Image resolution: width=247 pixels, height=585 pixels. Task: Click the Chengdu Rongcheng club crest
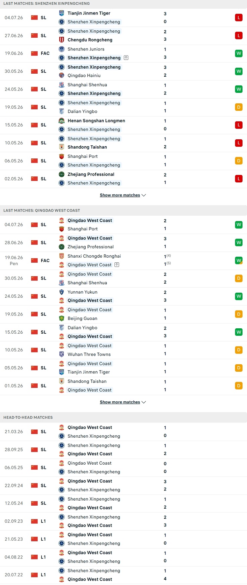[61, 40]
